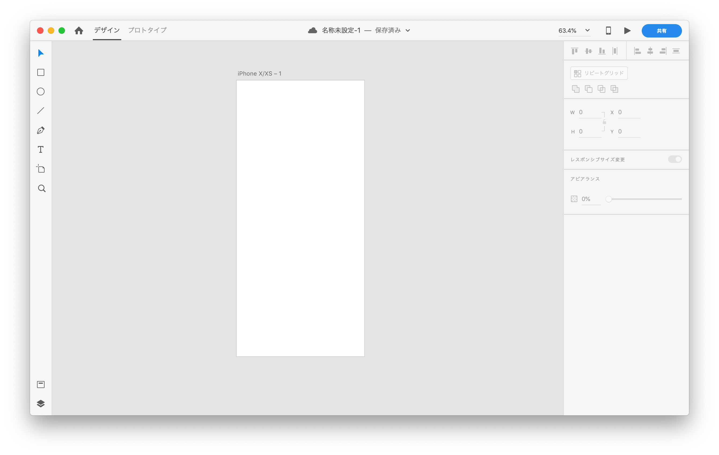Align objects to vertical middle
Screen dimensions: 719x455
(589, 51)
